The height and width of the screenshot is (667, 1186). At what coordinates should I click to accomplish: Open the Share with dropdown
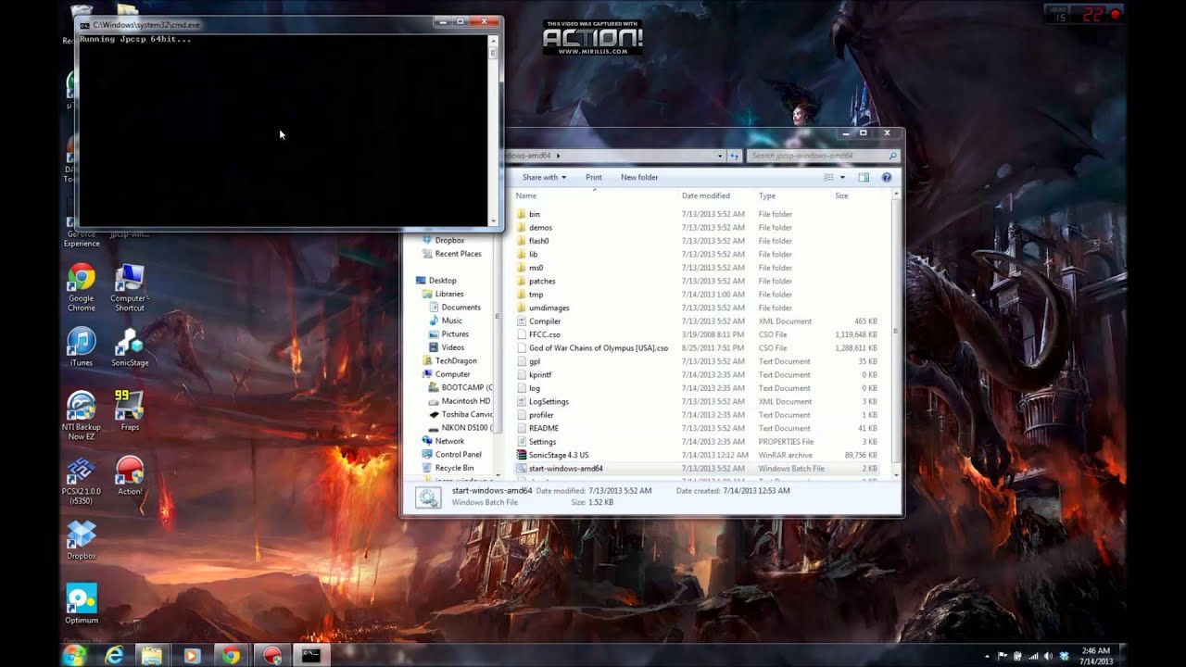tap(544, 177)
